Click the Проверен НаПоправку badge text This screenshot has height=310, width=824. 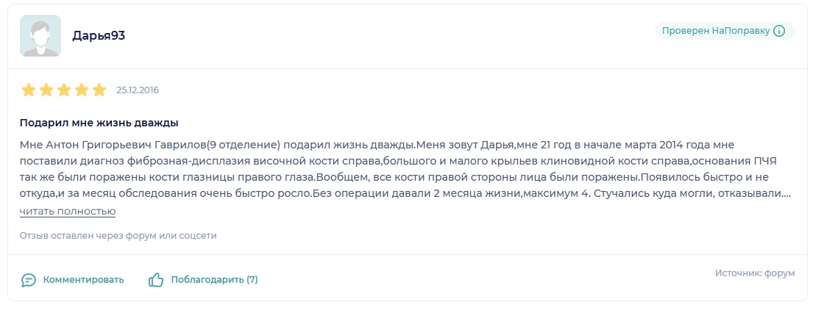pyautogui.click(x=715, y=31)
